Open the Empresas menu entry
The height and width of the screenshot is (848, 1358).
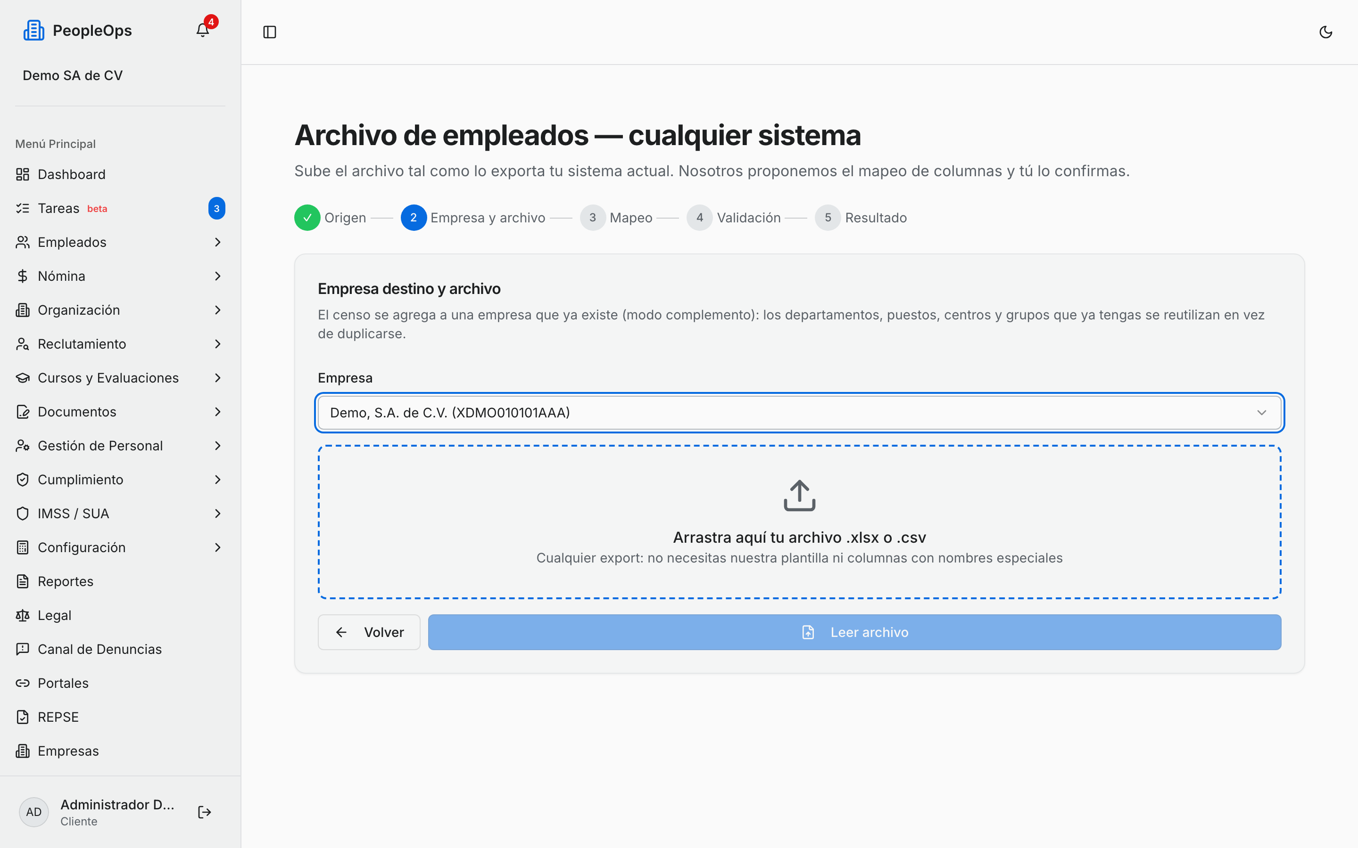click(x=120, y=751)
